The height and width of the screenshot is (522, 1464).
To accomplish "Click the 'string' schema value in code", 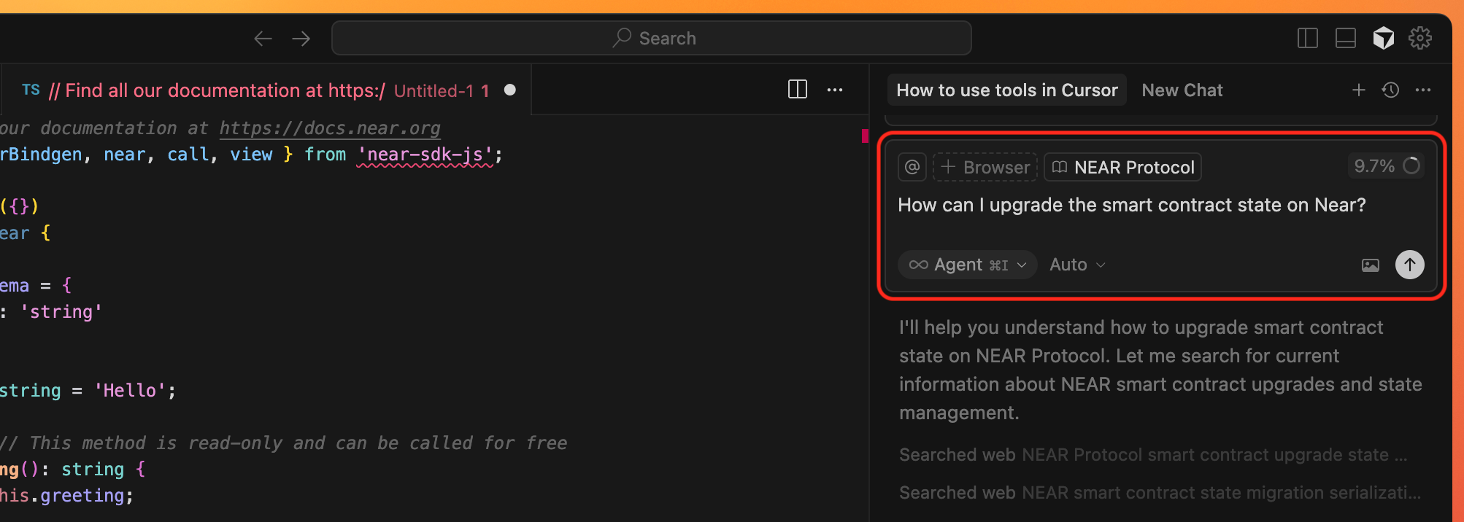I will 61,312.
